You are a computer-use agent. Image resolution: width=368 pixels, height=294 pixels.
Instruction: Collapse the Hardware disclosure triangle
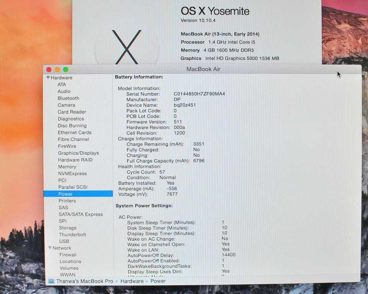pos(48,78)
